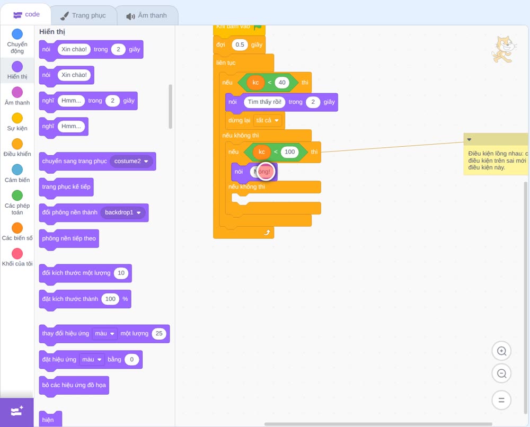Screen dimensions: 530x427
Task: Open effect dropdown in 'đặt hiệu ứng' block
Action: pos(92,359)
